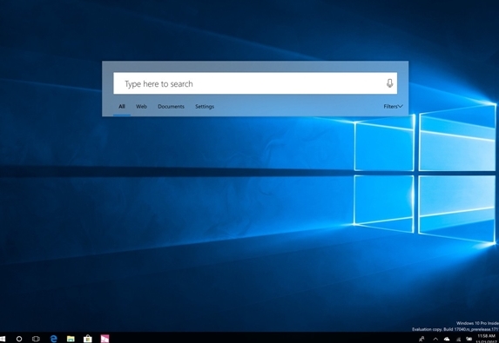Open the pink app icon in the taskbar
The image size is (499, 343).
[105, 339]
